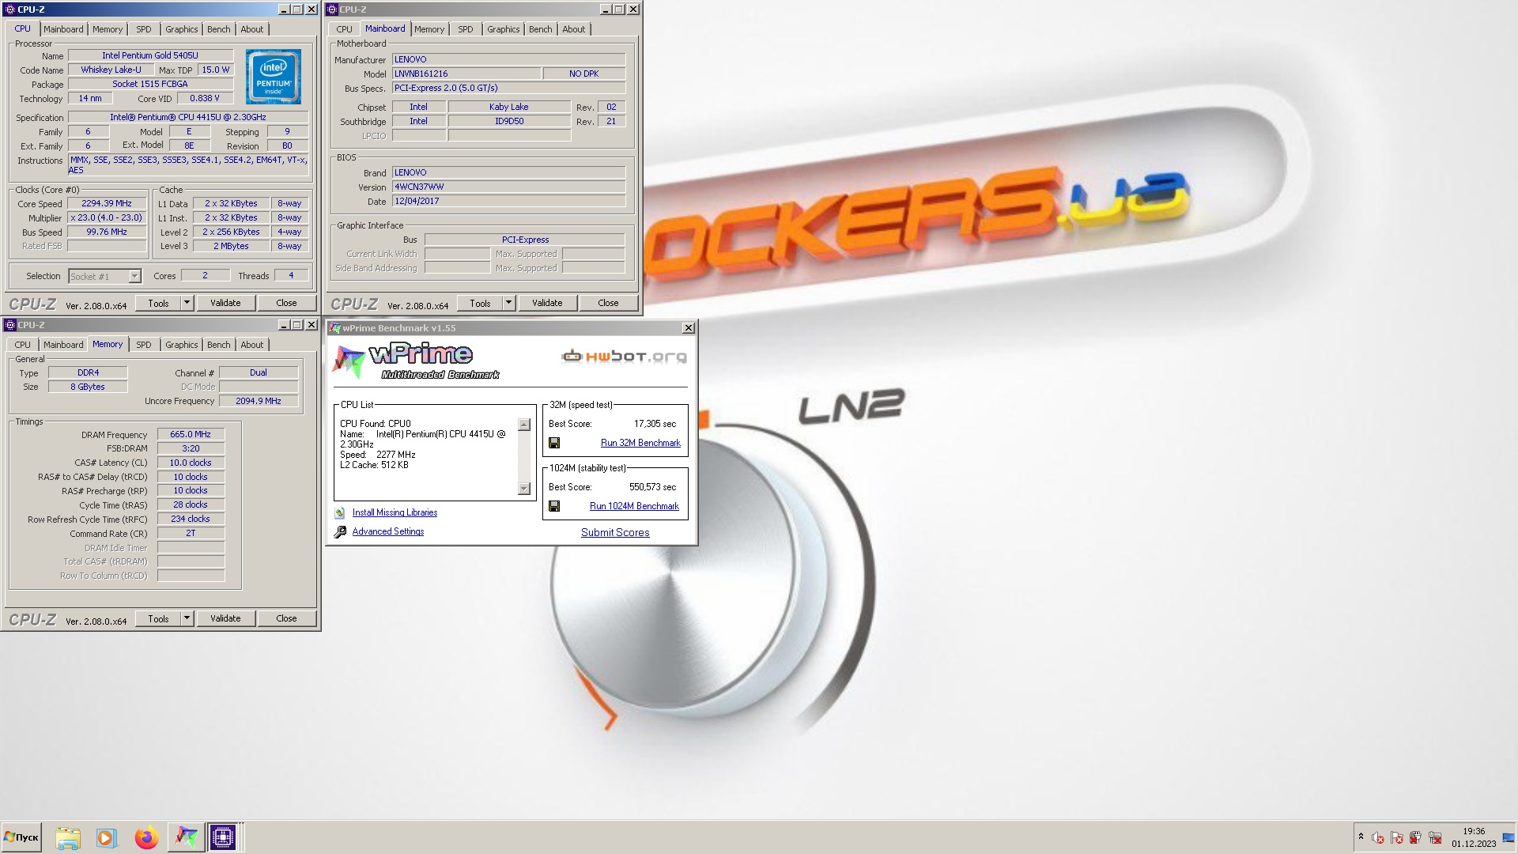Click the Submit Scores link
The image size is (1518, 854).
click(x=615, y=532)
